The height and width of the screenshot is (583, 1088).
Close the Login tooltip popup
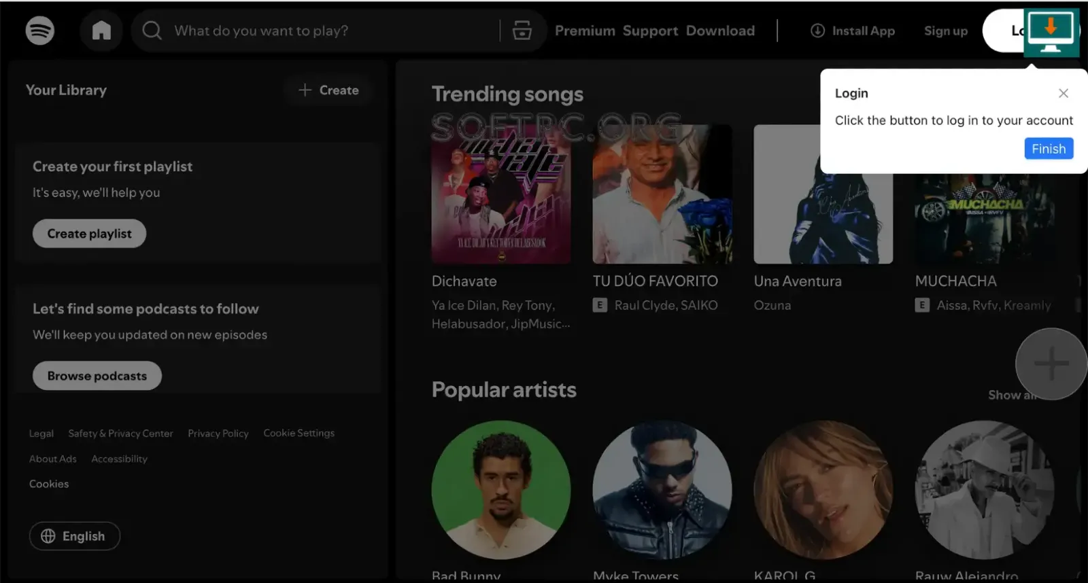[x=1064, y=93]
